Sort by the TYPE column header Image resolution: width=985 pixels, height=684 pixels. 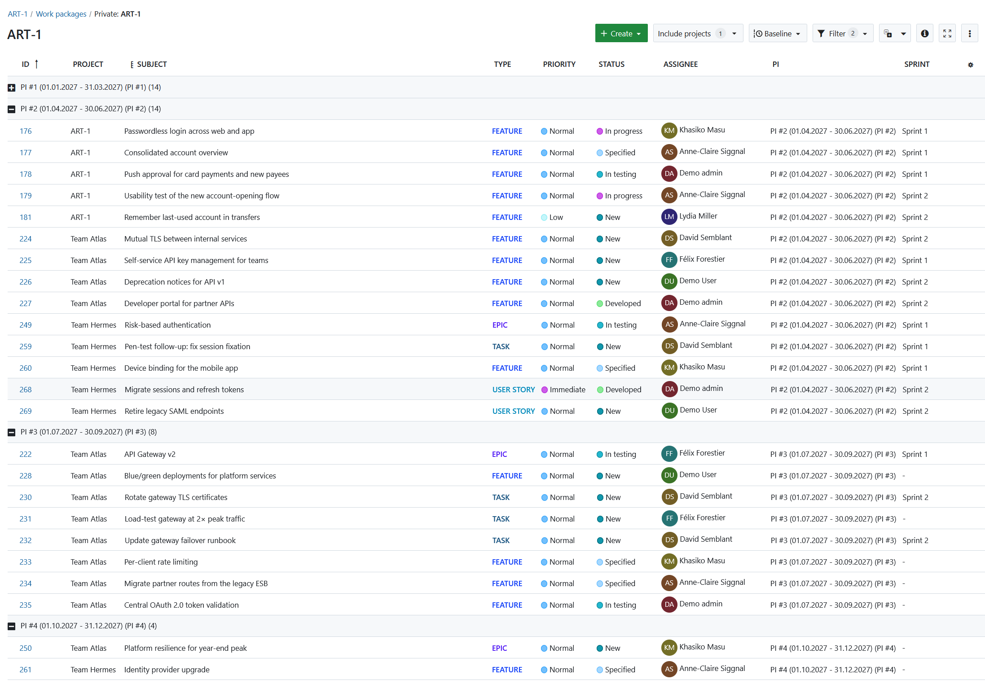click(502, 64)
